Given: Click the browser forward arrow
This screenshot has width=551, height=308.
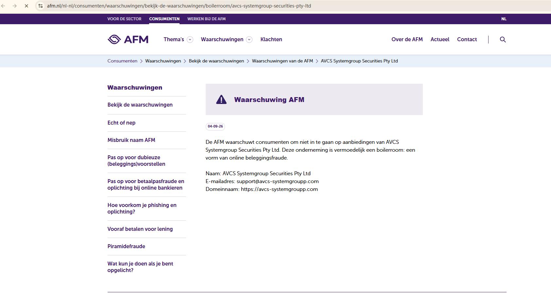Looking at the screenshot, I should (15, 6).
